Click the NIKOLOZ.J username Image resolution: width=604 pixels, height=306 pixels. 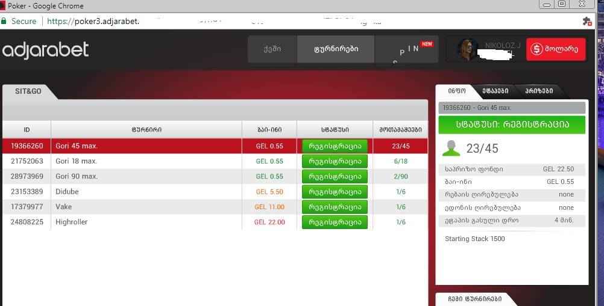pyautogui.click(x=503, y=45)
